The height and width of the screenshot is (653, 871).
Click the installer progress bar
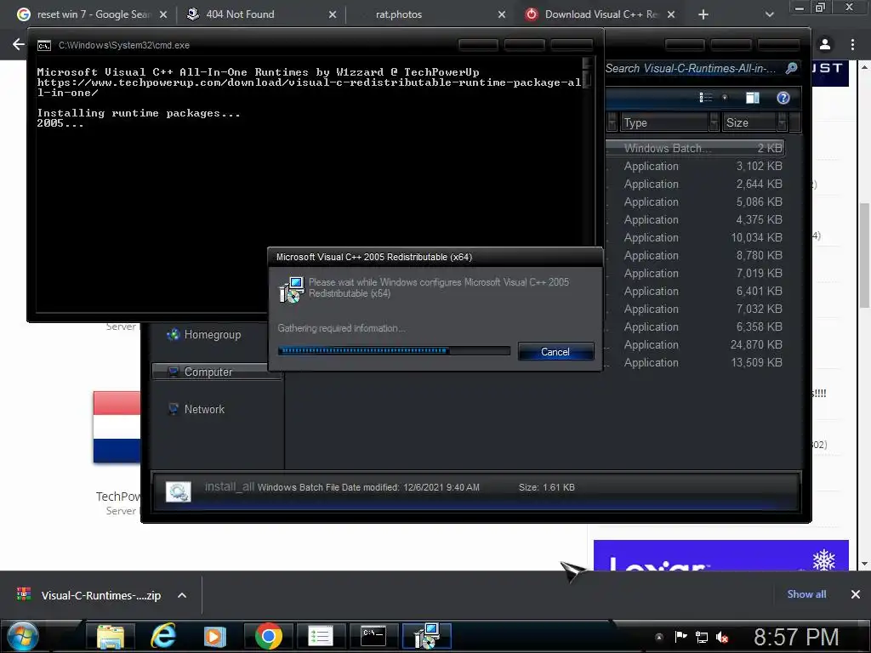pos(394,350)
